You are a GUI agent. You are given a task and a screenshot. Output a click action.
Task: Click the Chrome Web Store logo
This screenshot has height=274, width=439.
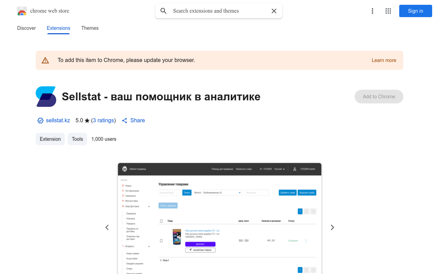click(22, 11)
